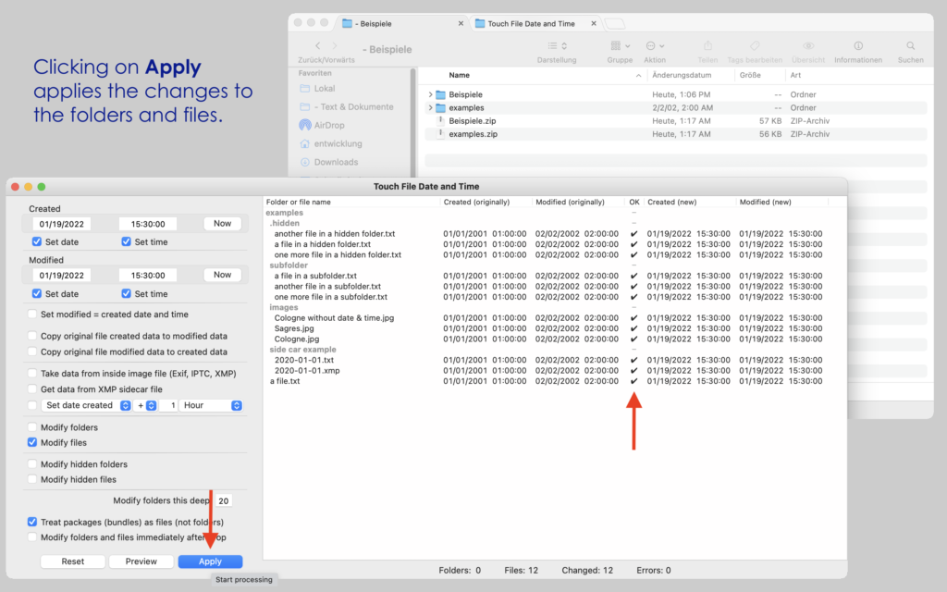Open the Hour unit dropdown
This screenshot has height=592, width=947.
point(211,405)
